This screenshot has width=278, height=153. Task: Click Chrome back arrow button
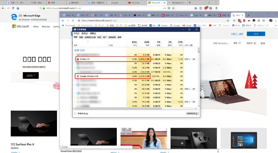[63, 20]
